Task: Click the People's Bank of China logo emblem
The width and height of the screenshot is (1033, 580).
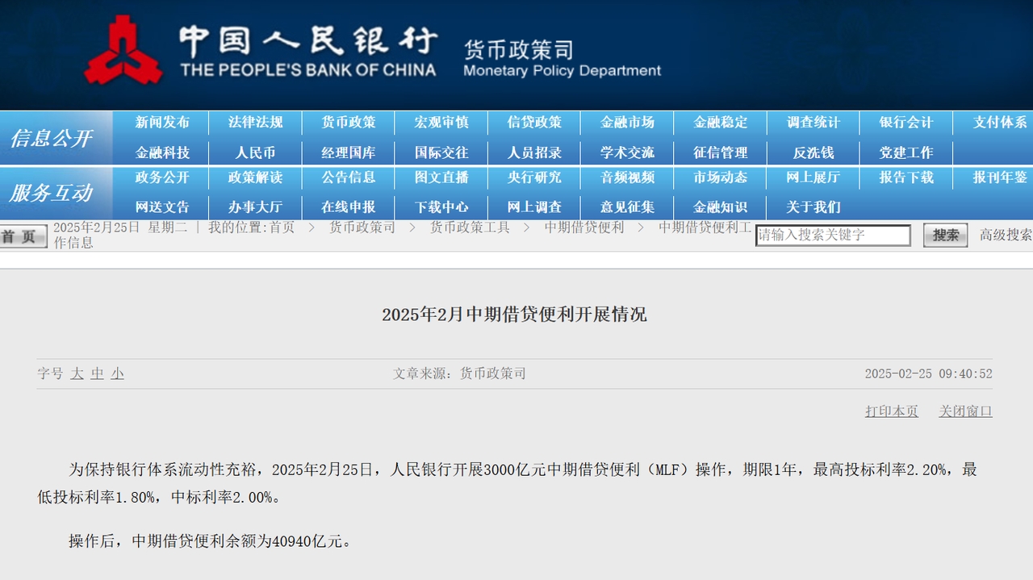Action: tap(123, 51)
